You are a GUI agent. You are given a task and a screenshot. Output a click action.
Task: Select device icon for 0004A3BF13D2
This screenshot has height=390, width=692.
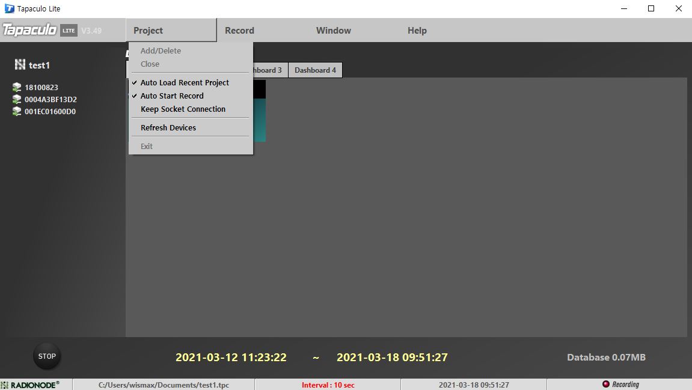point(17,99)
